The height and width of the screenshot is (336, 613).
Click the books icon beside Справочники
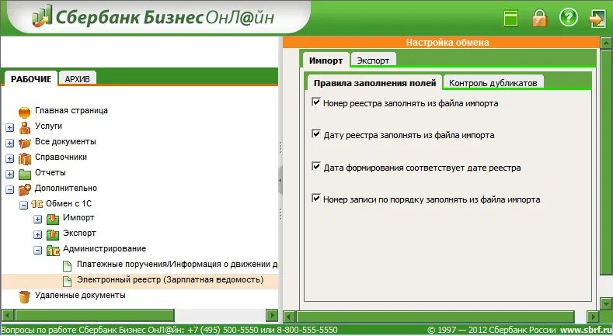[x=25, y=158]
